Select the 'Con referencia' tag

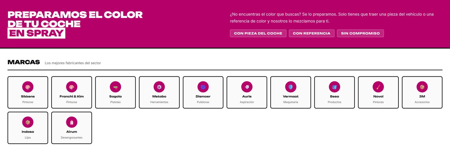[x=312, y=33]
